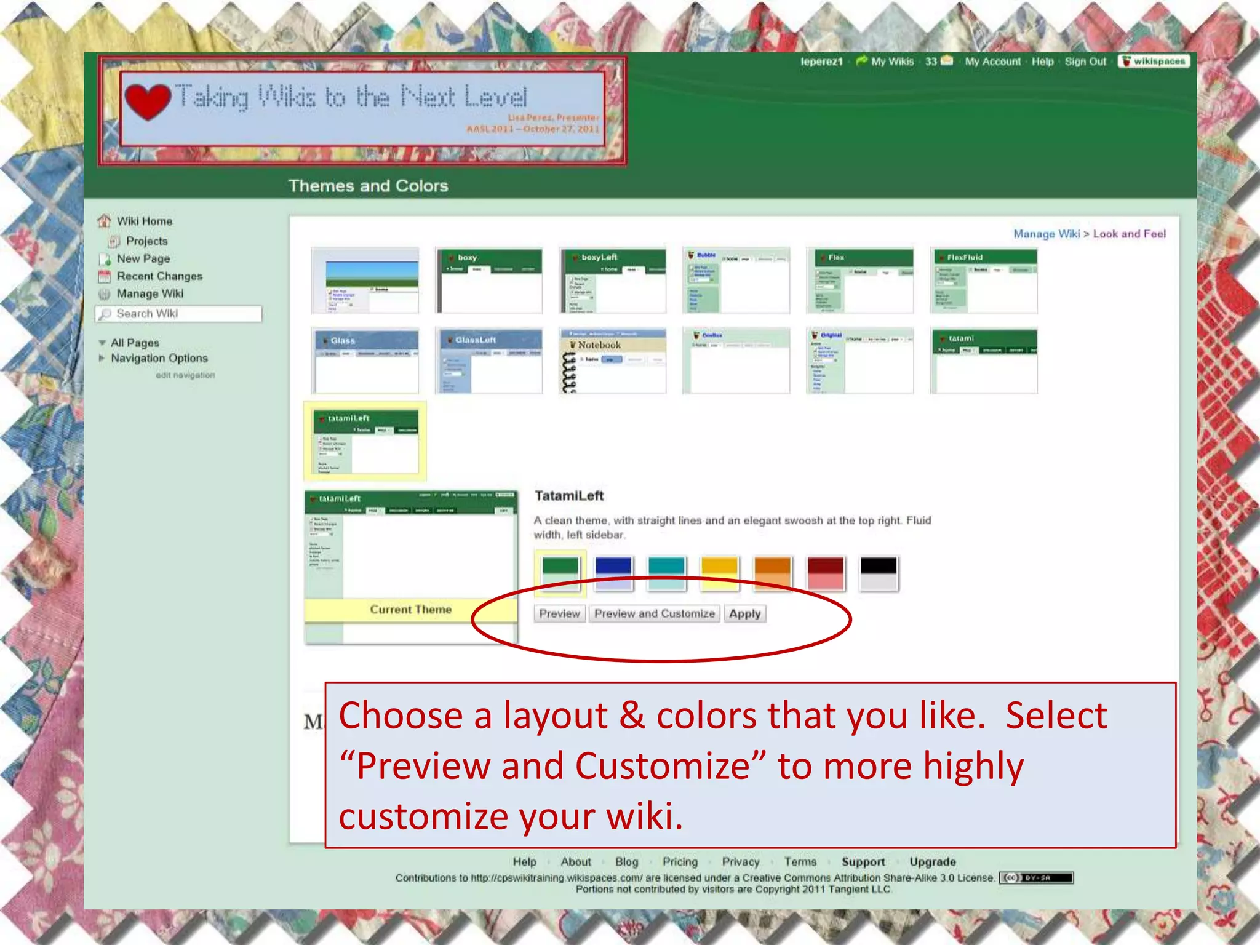Click the Creative Commons Attribution Share-Alike license link
This screenshot has height=945, width=1260.
pos(868,878)
